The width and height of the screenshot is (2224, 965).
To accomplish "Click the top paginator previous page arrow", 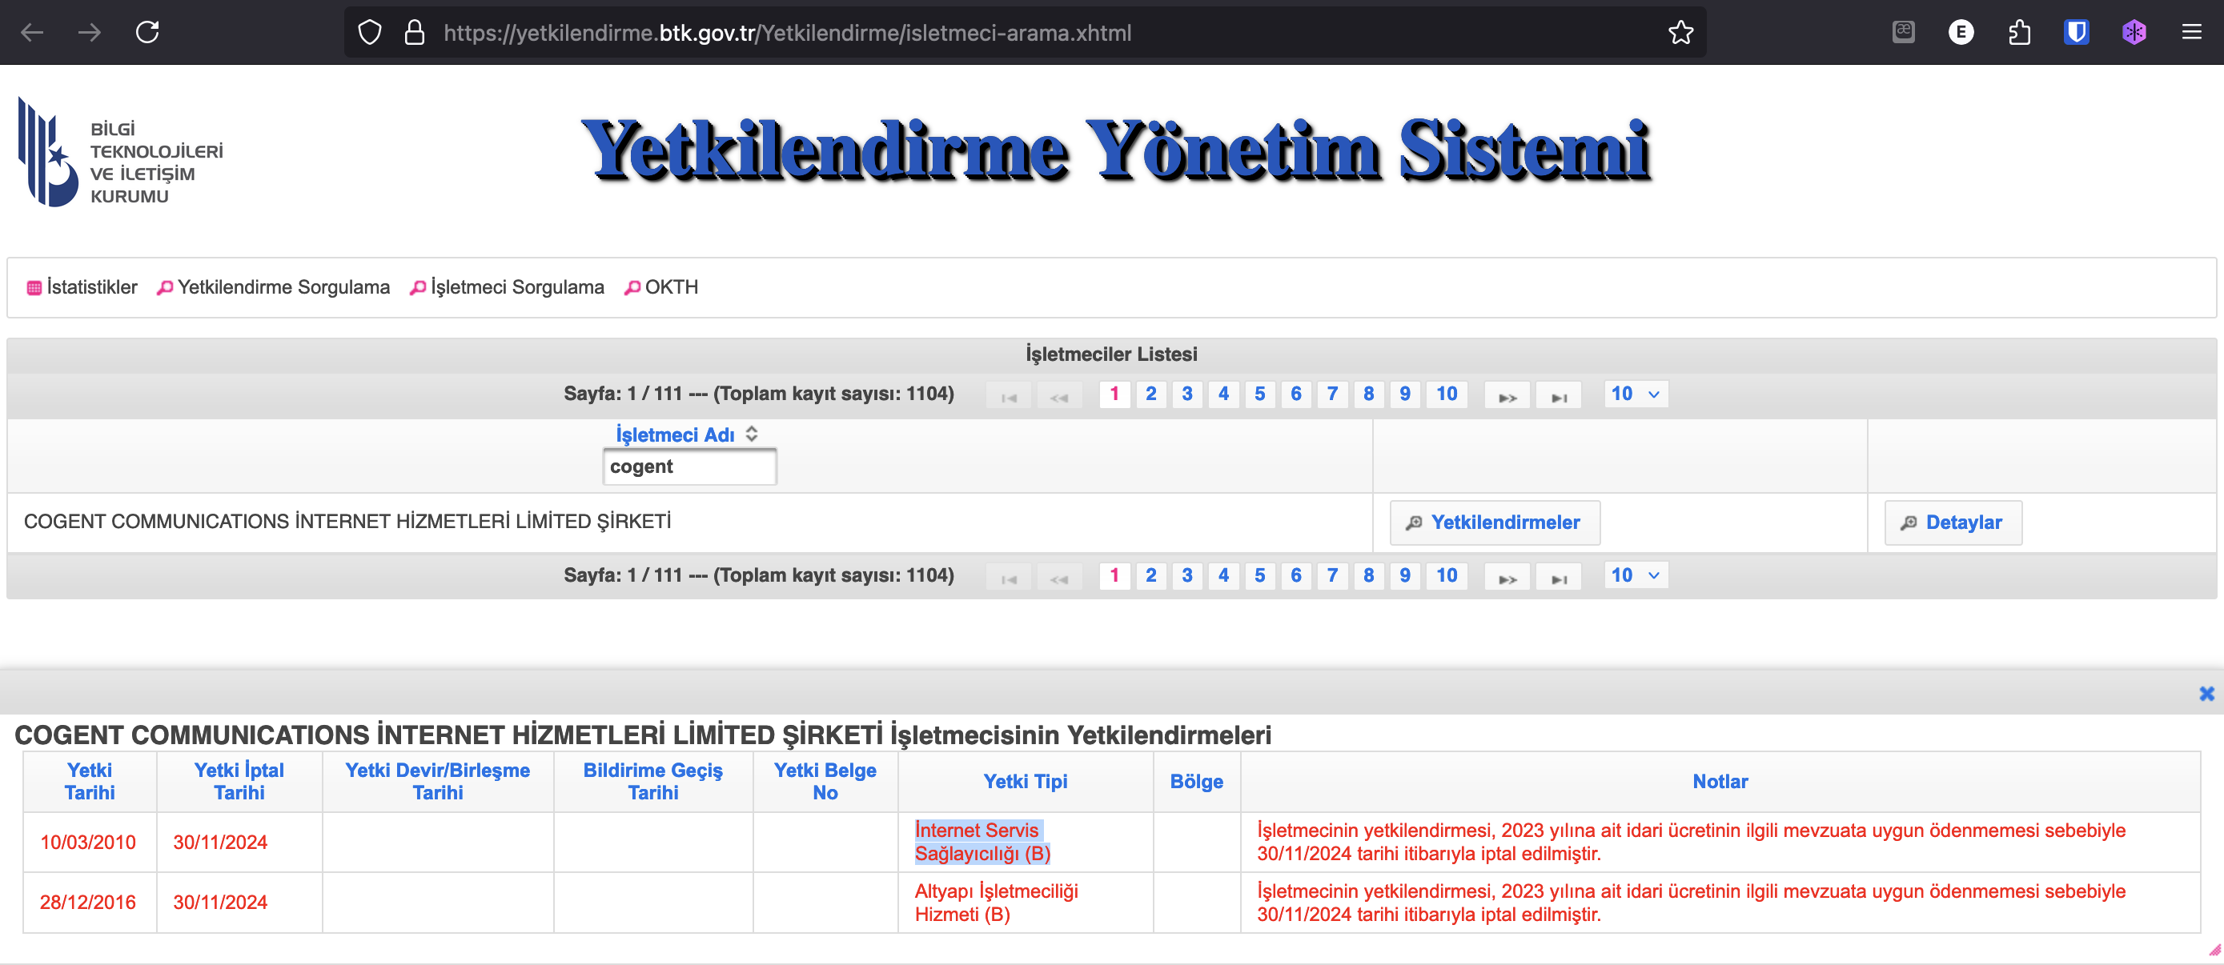I will pos(1059,394).
